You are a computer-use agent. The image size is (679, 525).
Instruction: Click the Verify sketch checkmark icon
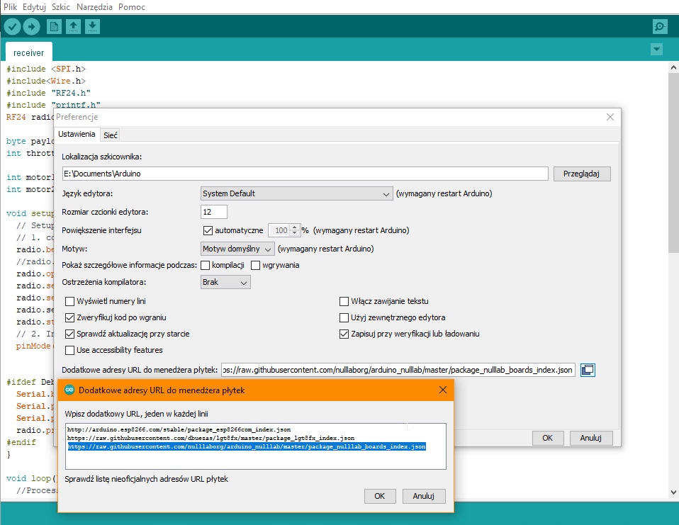[x=13, y=27]
